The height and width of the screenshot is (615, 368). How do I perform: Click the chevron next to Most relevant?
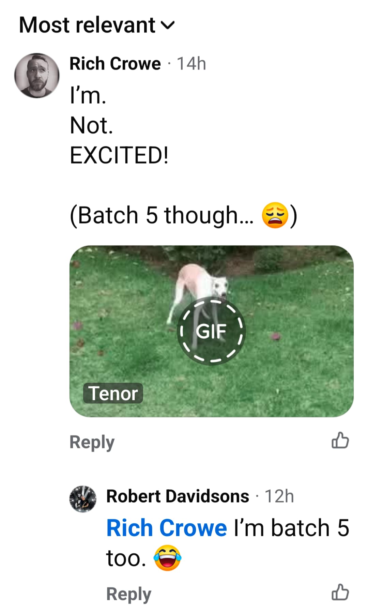click(167, 25)
